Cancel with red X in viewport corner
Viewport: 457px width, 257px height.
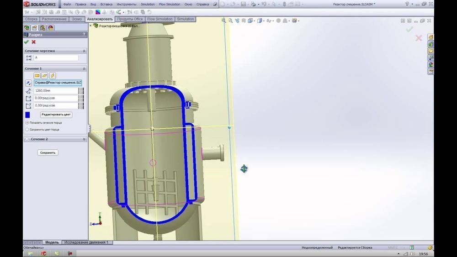[419, 38]
